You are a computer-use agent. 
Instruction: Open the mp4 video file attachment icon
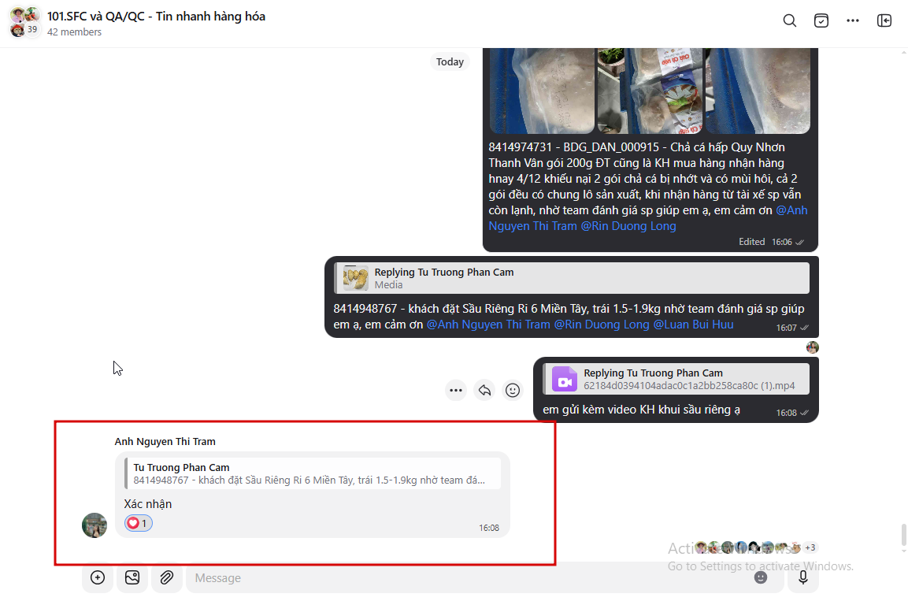(564, 379)
